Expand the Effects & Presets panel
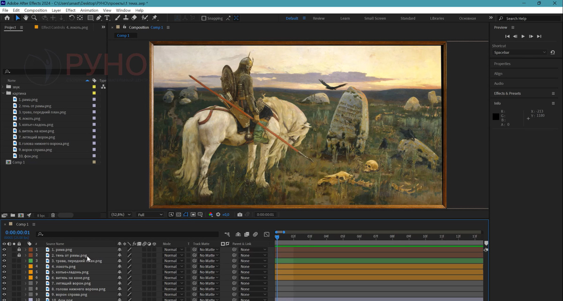Image resolution: width=563 pixels, height=301 pixels. click(x=507, y=93)
